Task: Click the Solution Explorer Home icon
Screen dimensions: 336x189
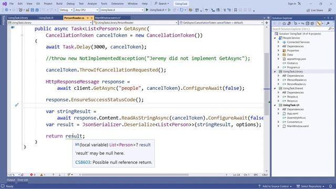Action: [284, 23]
